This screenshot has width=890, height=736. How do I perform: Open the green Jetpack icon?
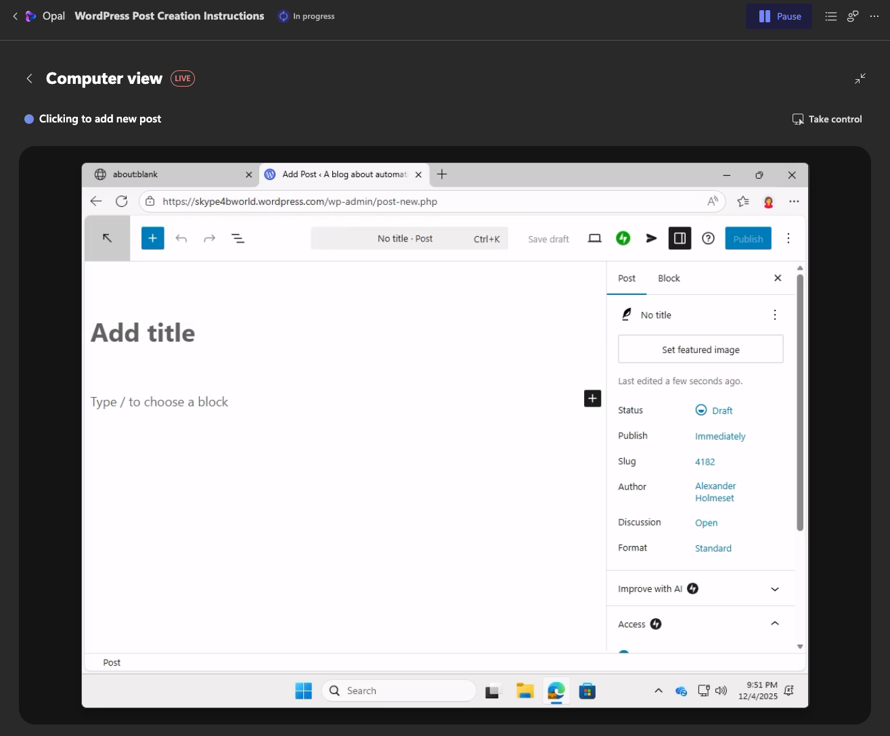click(x=623, y=238)
